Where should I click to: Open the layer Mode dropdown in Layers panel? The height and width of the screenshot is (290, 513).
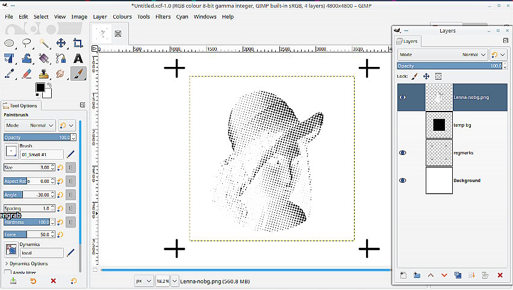click(x=442, y=54)
